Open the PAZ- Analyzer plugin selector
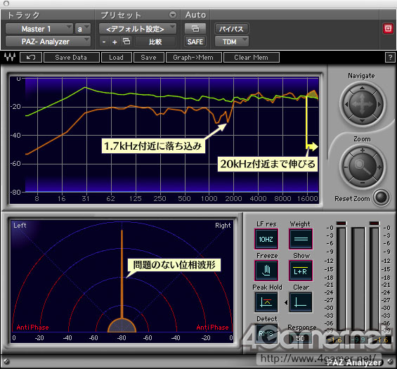 48,41
